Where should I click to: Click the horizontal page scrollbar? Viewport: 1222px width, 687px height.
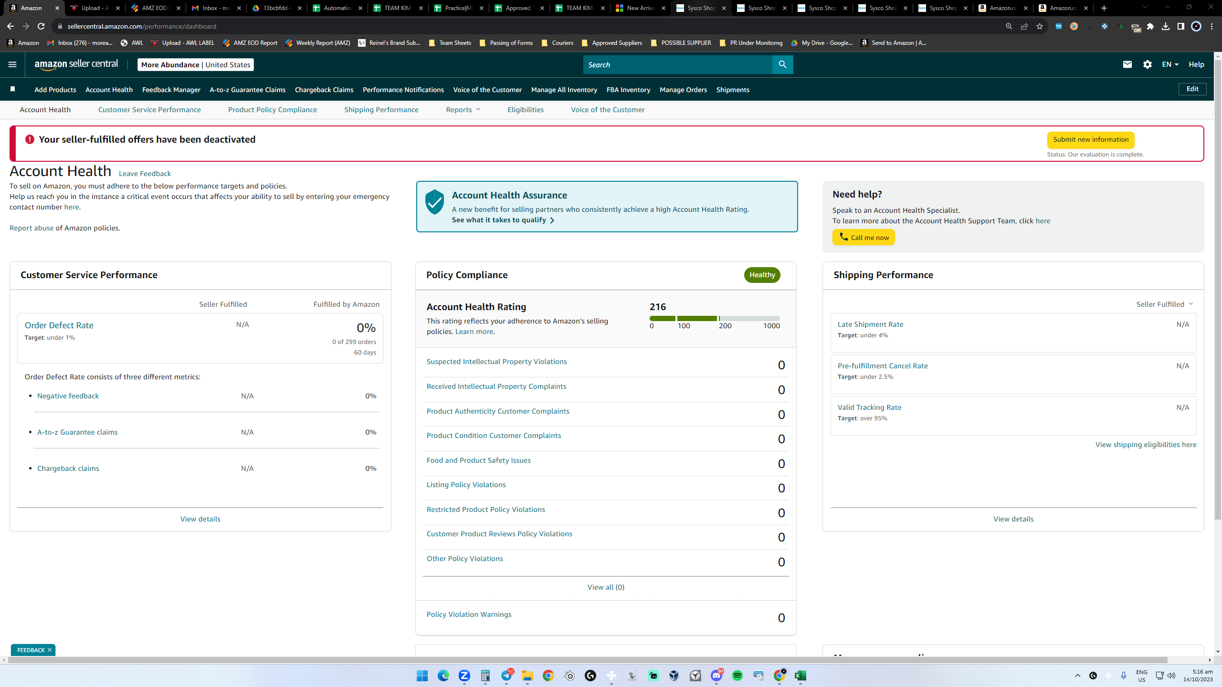pos(588,660)
